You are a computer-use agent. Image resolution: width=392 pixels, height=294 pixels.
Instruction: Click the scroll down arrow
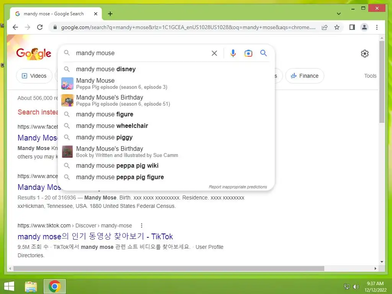pyautogui.click(x=382, y=262)
